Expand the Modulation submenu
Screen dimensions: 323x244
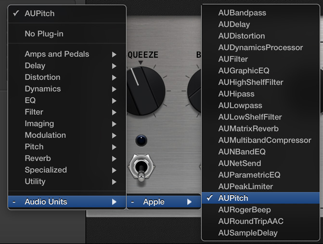tap(67, 135)
